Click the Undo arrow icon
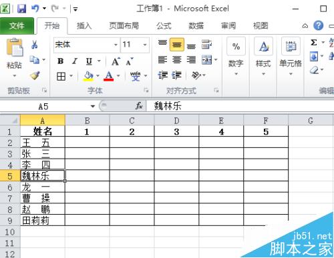 (x=35, y=9)
